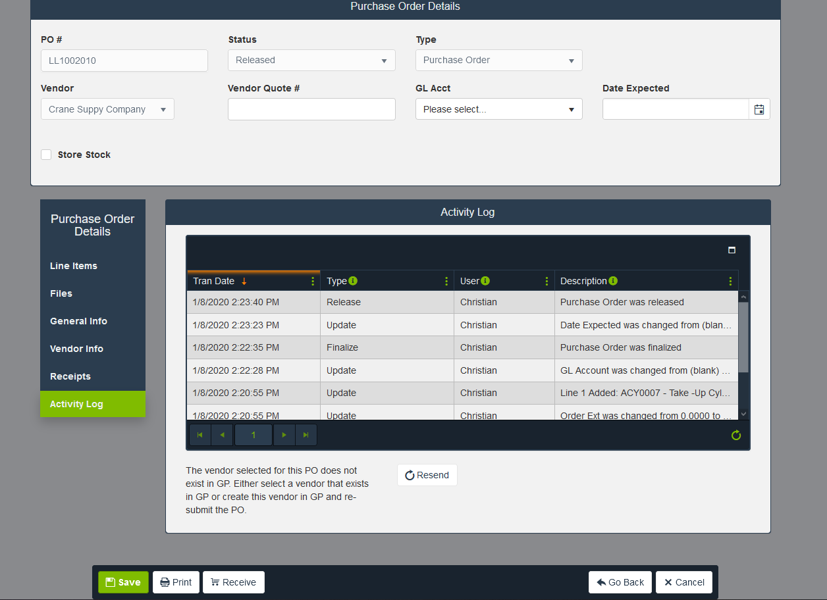
Task: Open the Date Expected calendar picker
Action: point(759,109)
